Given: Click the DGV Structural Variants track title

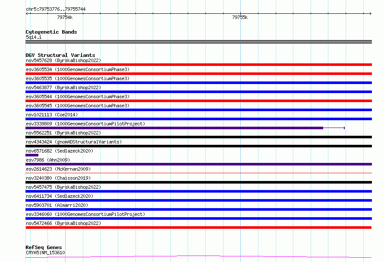Looking at the screenshot, I should [60, 55].
